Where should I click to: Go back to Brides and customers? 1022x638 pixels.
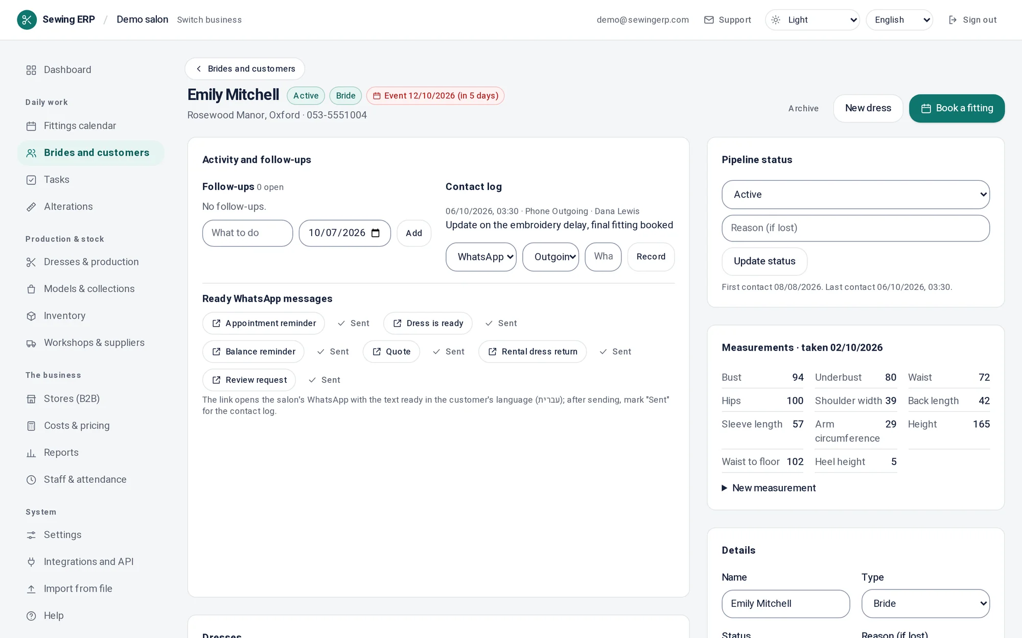tap(245, 69)
